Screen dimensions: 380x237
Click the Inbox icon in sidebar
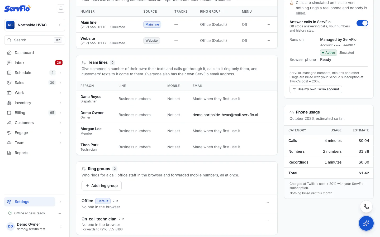point(9,63)
